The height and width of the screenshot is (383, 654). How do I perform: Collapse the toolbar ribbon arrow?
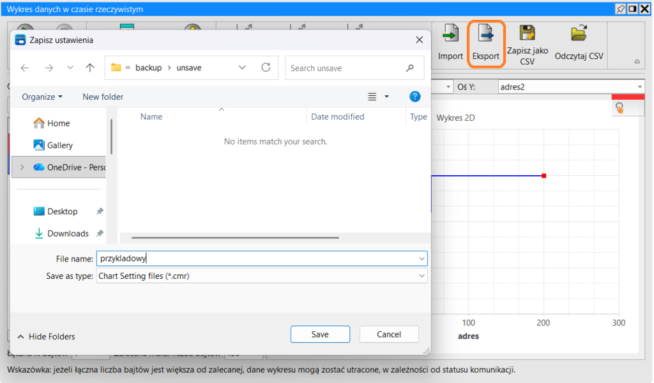[637, 61]
